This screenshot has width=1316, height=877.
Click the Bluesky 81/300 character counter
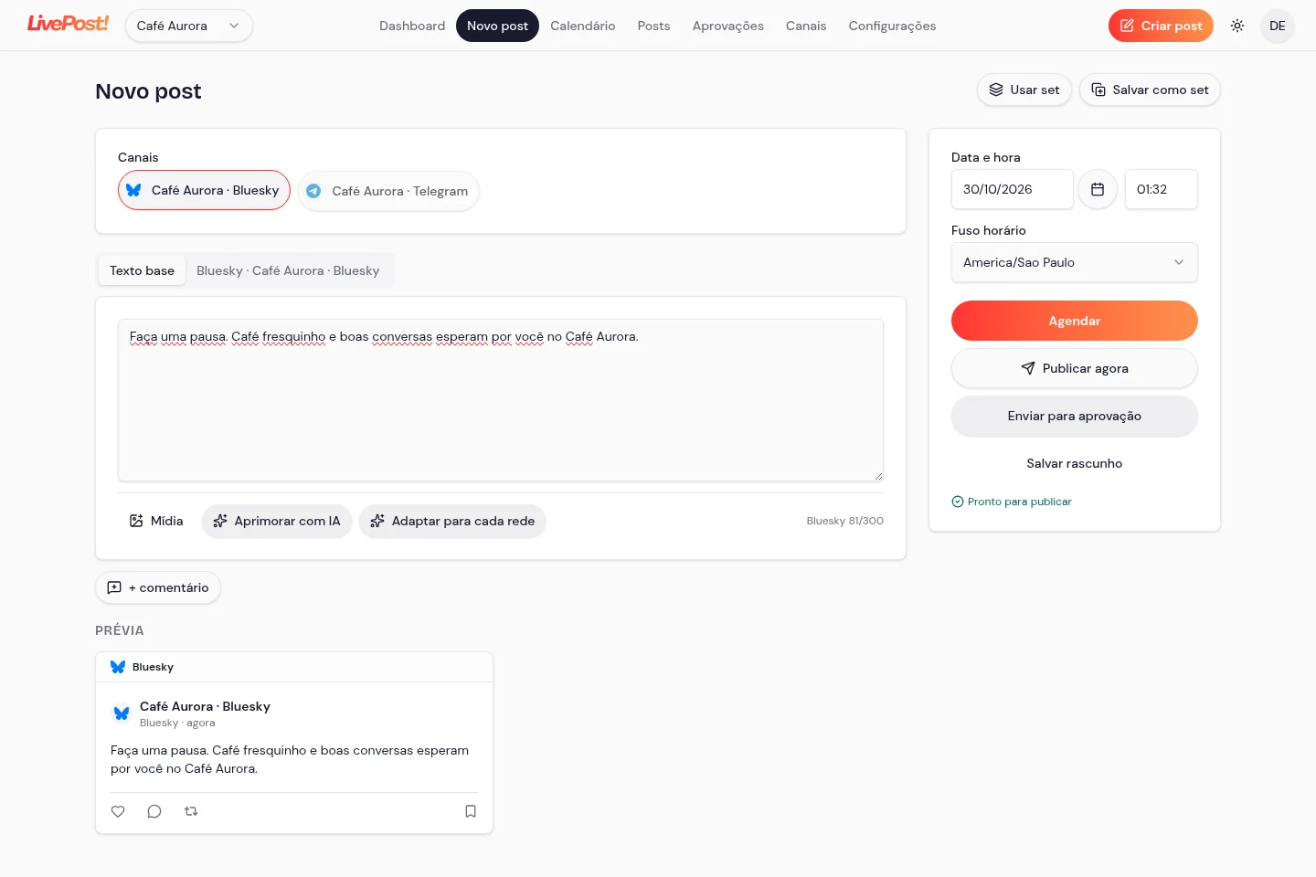(x=844, y=521)
